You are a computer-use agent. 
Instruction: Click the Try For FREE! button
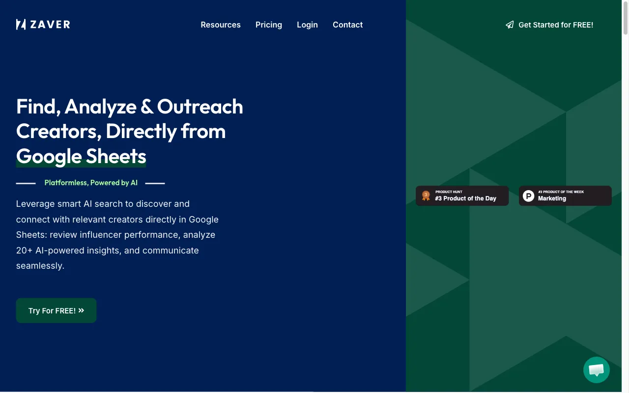click(x=56, y=310)
